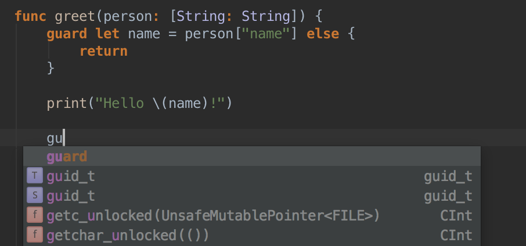Select the guid_t text of the typealias suggestion

71,176
